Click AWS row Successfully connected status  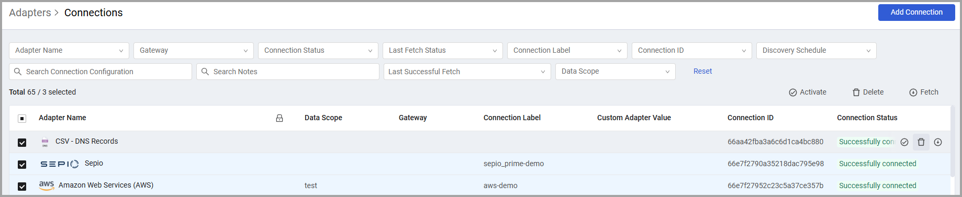tap(877, 186)
